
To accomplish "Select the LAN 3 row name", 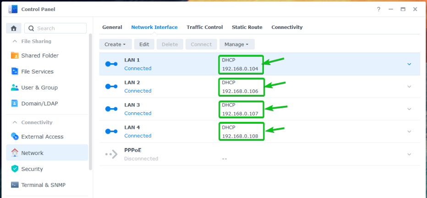I will [x=132, y=105].
